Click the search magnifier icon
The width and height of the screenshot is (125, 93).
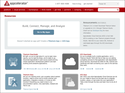click(x=118, y=10)
